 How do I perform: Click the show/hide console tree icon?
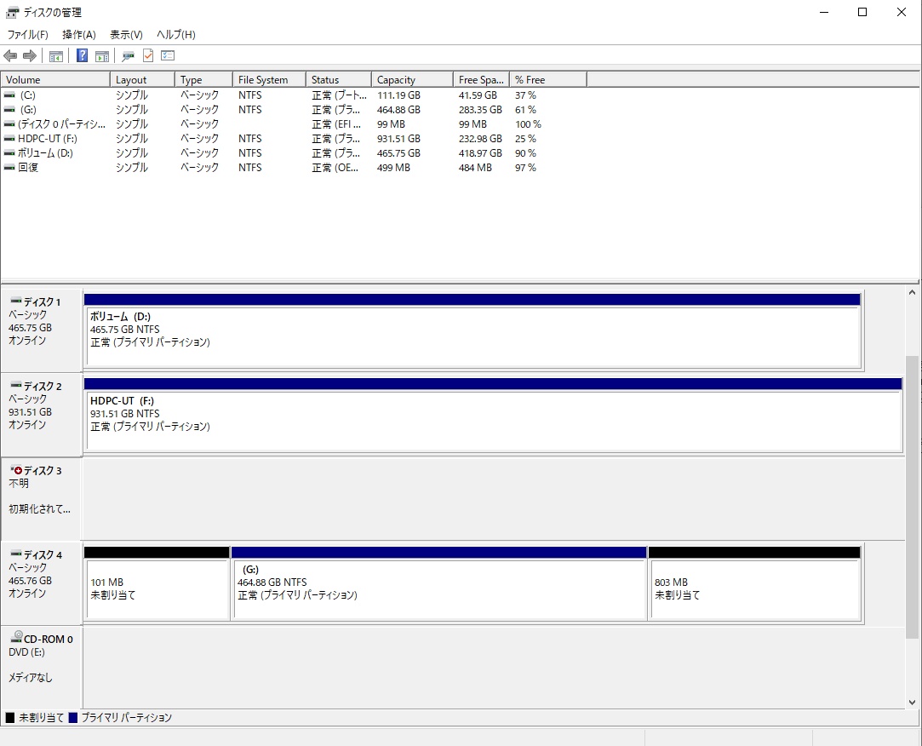pos(56,56)
